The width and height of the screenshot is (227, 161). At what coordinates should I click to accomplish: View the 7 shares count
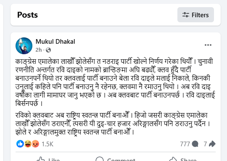(x=205, y=144)
